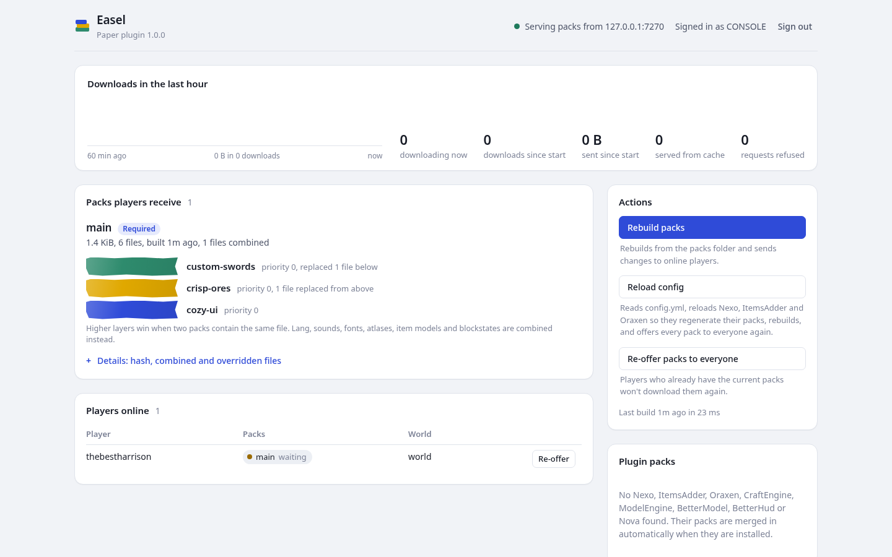Click the crisp-ores layer name

click(x=208, y=288)
